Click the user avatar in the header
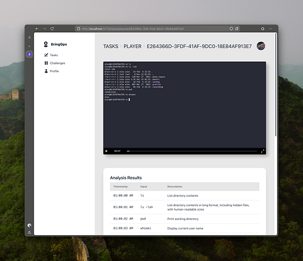This screenshot has height=261, width=303. click(x=261, y=46)
